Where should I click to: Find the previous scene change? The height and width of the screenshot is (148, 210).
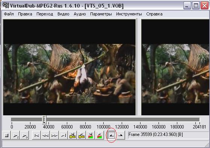pos(91,135)
